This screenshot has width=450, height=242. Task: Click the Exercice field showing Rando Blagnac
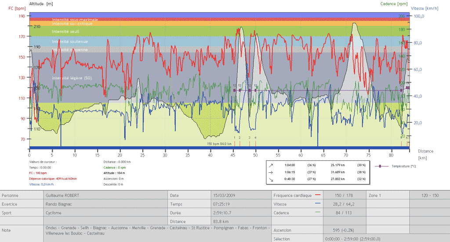tap(105, 204)
